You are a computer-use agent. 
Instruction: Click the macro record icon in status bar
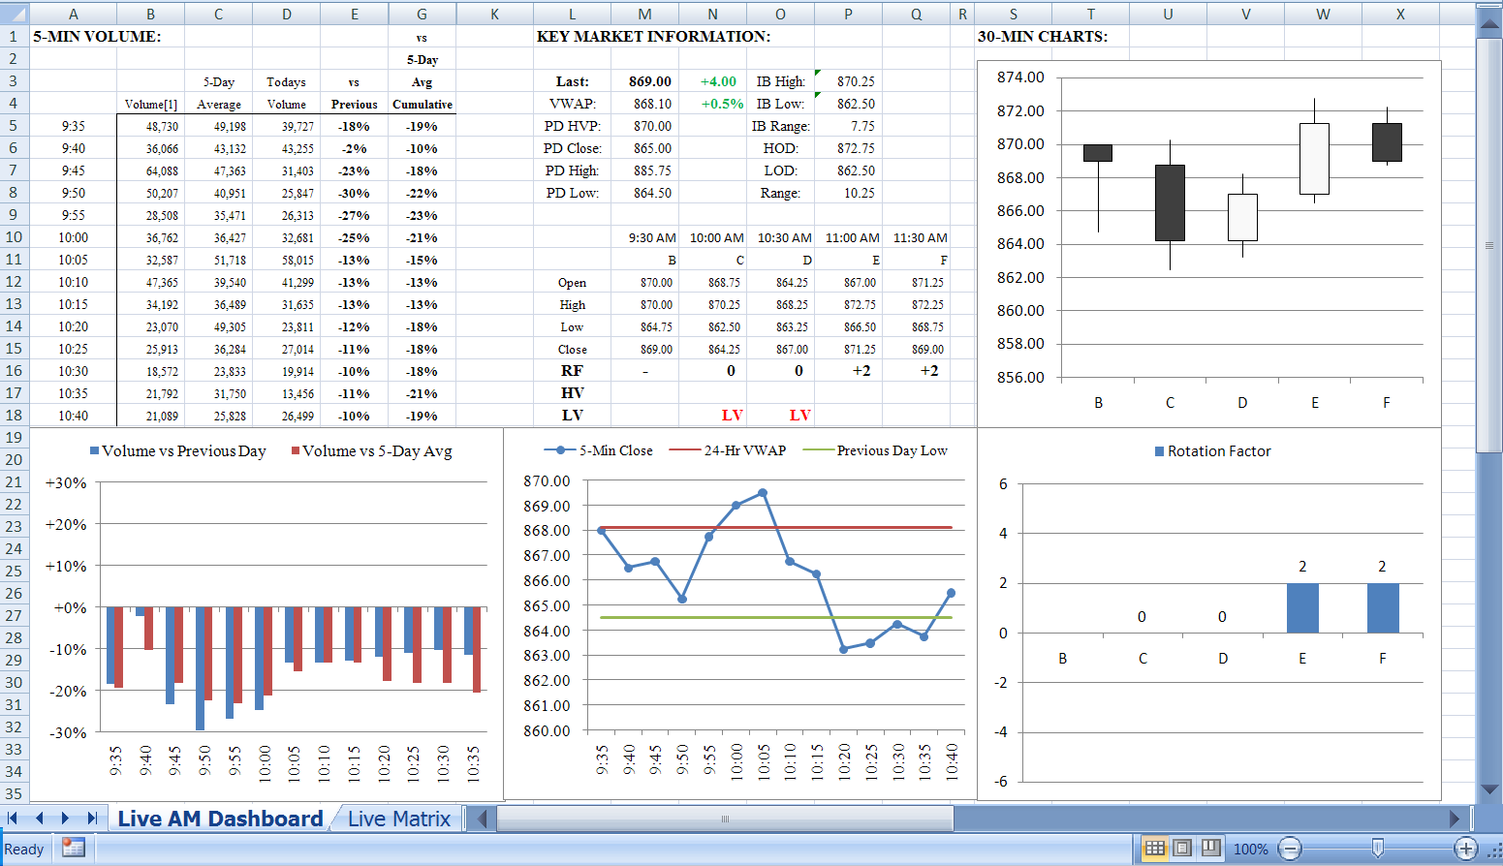(x=73, y=848)
